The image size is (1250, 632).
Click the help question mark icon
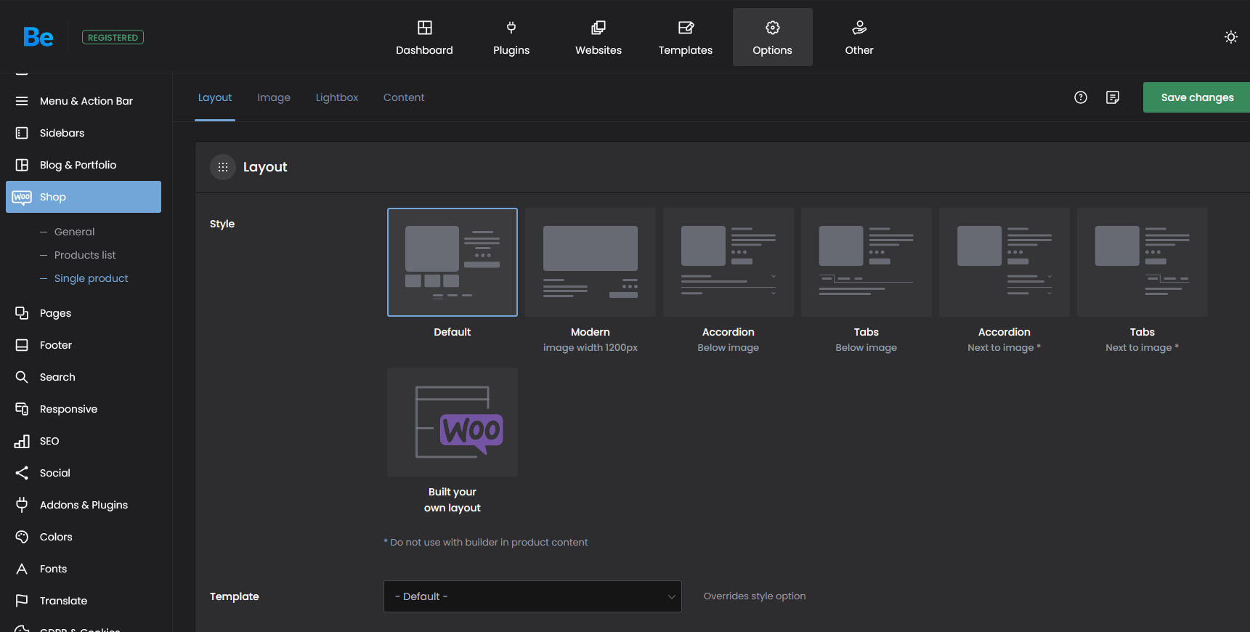[x=1081, y=97]
